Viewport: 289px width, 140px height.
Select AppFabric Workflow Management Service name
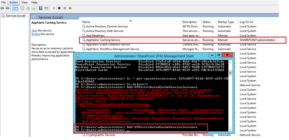(113, 49)
